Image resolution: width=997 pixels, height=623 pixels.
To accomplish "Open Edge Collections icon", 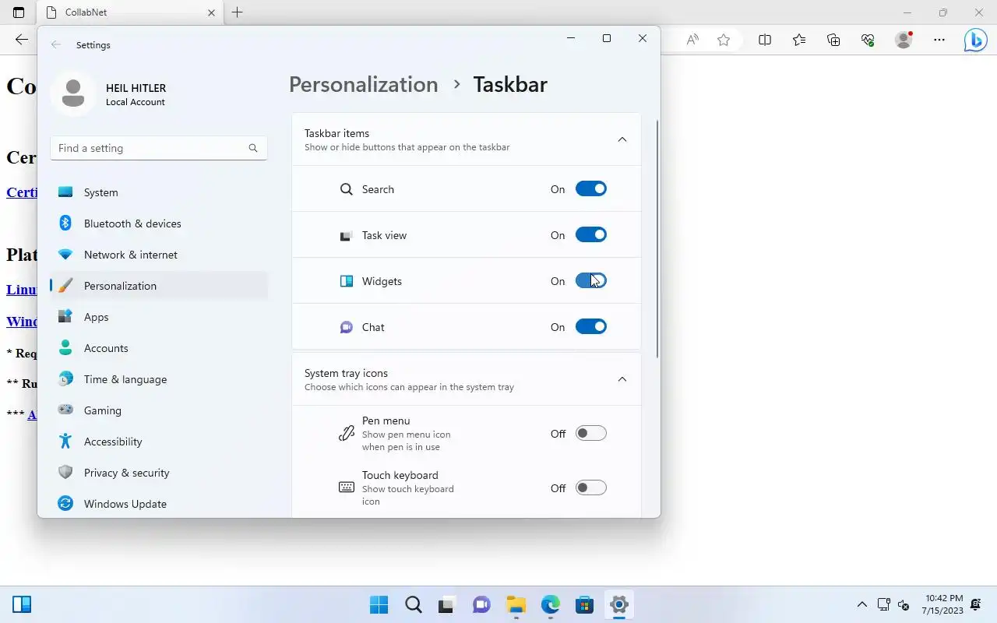I will click(833, 40).
